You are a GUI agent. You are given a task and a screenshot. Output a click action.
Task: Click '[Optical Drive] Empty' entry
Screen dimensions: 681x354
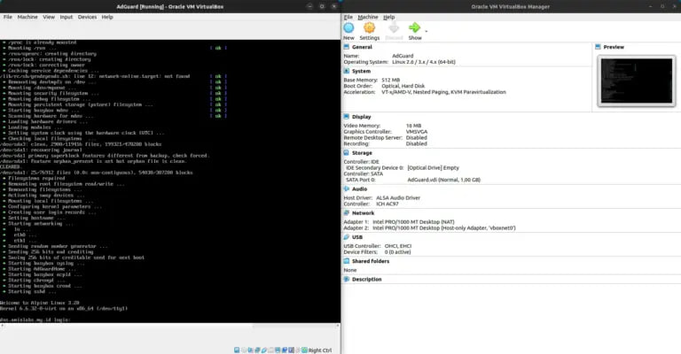(x=433, y=167)
